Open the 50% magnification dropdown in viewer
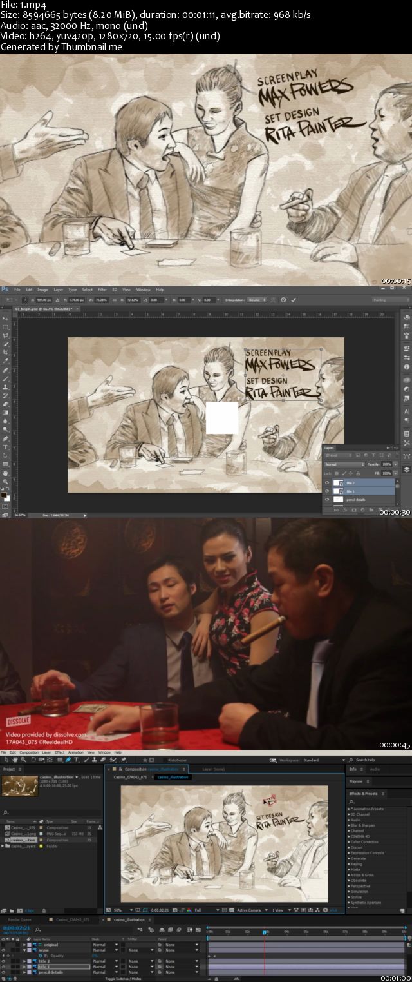The width and height of the screenshot is (412, 982). (x=123, y=910)
